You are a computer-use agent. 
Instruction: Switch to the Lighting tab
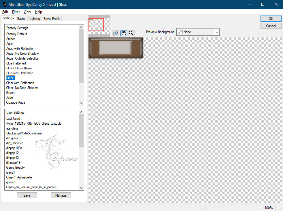coord(35,19)
